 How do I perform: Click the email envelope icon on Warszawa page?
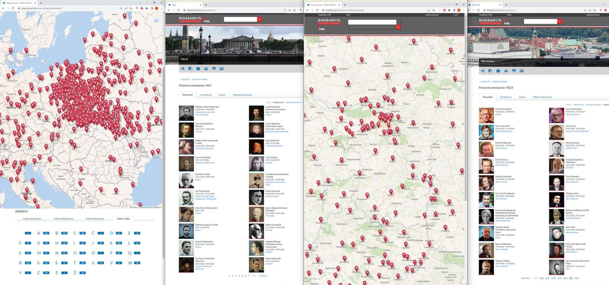[x=498, y=71]
